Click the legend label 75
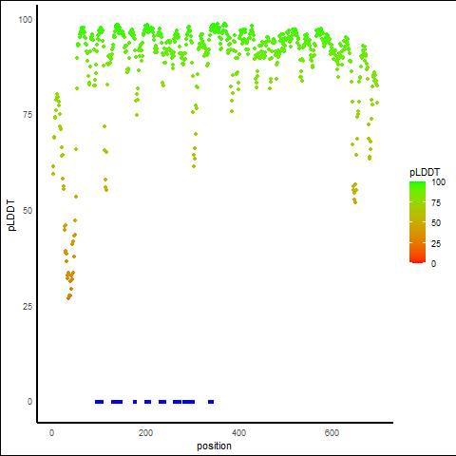456x456 pixels. (x=436, y=202)
